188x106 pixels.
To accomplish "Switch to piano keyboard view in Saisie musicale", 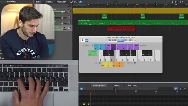I will coord(83,40).
